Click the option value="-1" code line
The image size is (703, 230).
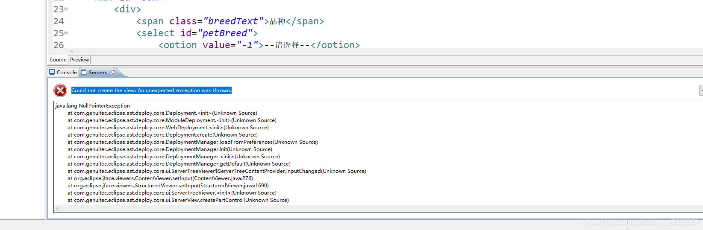(259, 44)
